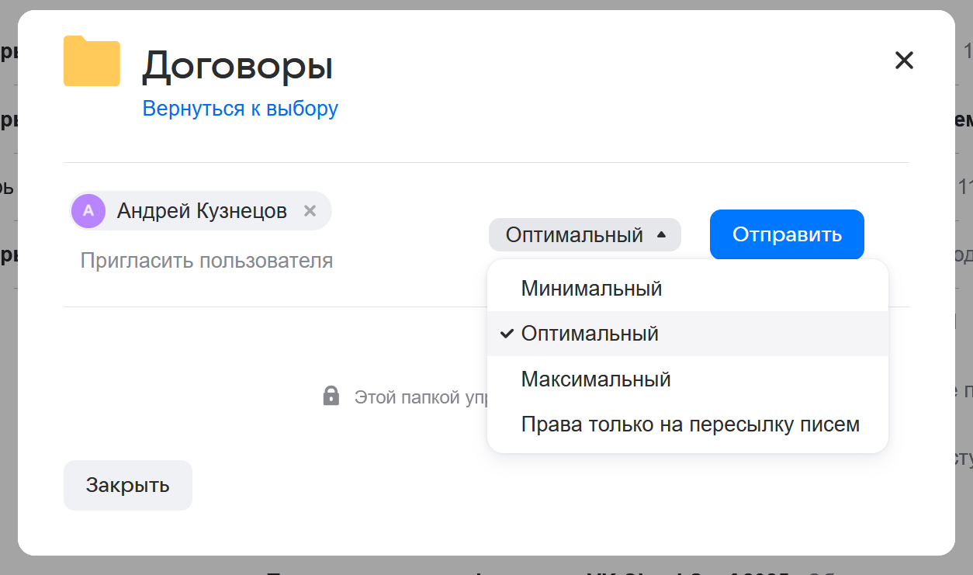973x575 pixels.
Task: Click the purple avatar of Андрей Кузнецов
Action: pos(88,211)
